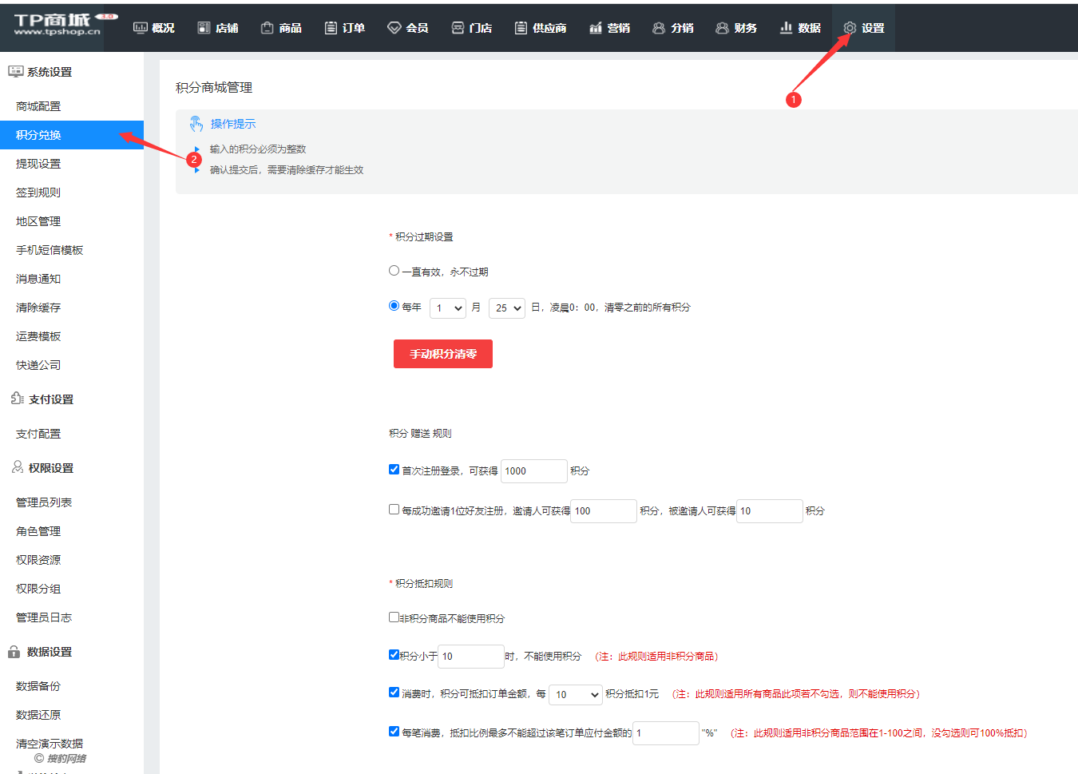The image size is (1078, 774).
Task: Click the 订单 clipboard icon
Action: (x=331, y=28)
